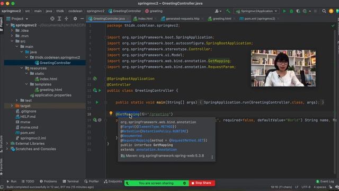Click the Run with Coverage icon

[x=298, y=11]
